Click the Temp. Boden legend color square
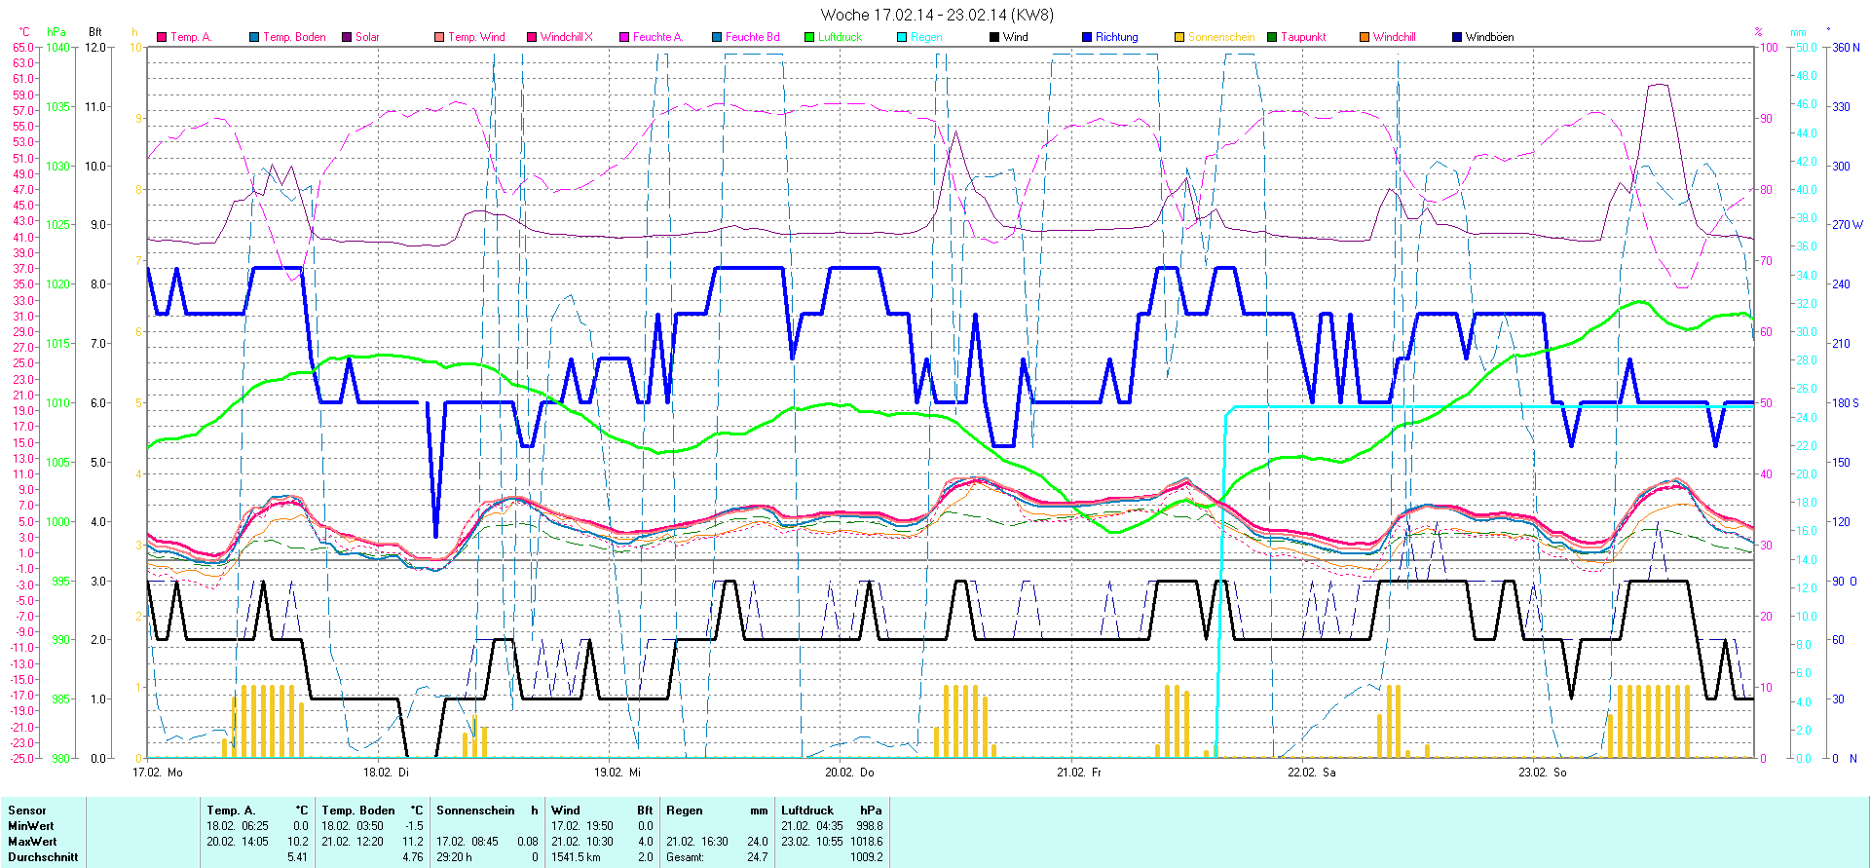The width and height of the screenshot is (1870, 868). [254, 37]
